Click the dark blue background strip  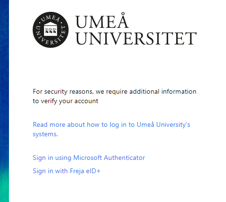tap(4, 79)
